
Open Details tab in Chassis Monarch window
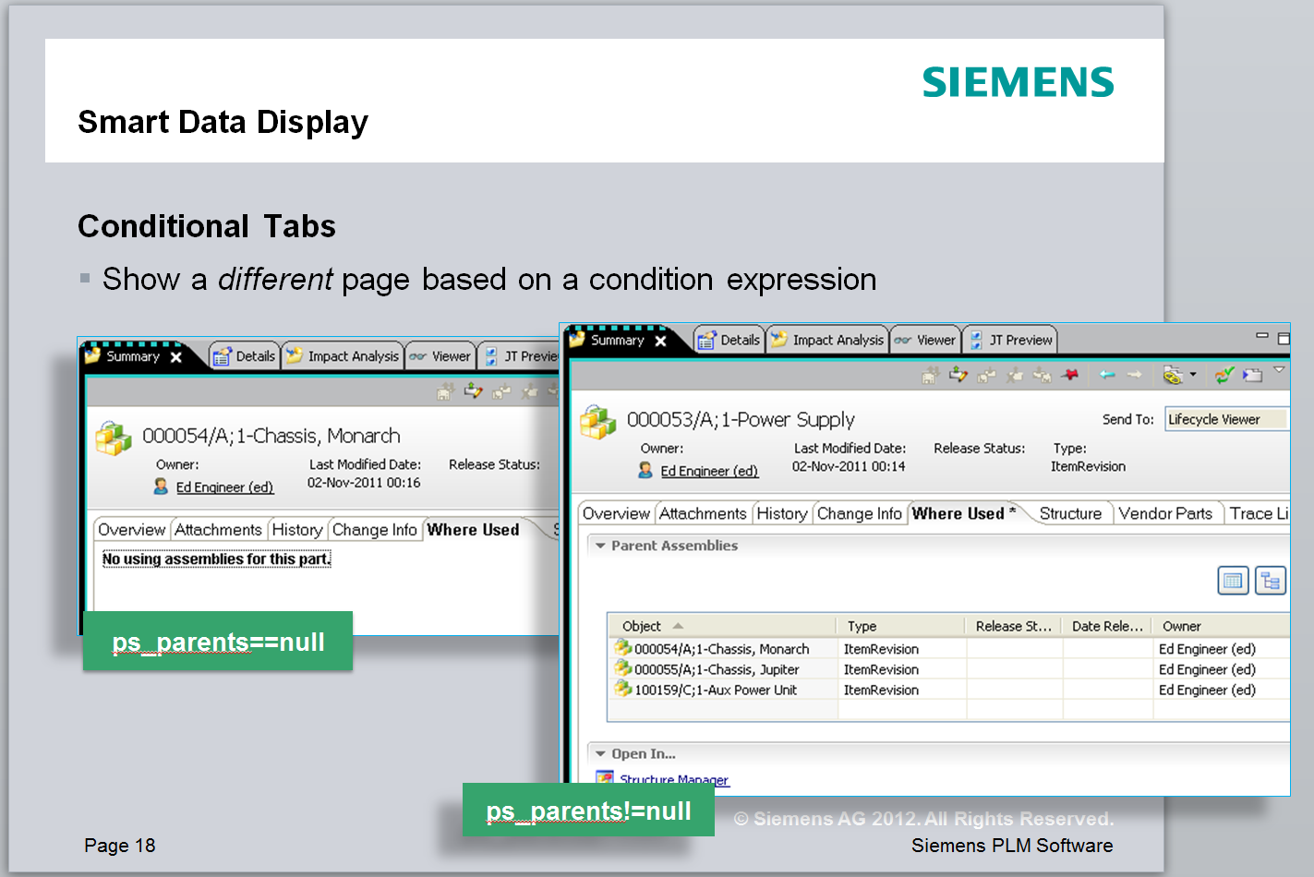245,356
